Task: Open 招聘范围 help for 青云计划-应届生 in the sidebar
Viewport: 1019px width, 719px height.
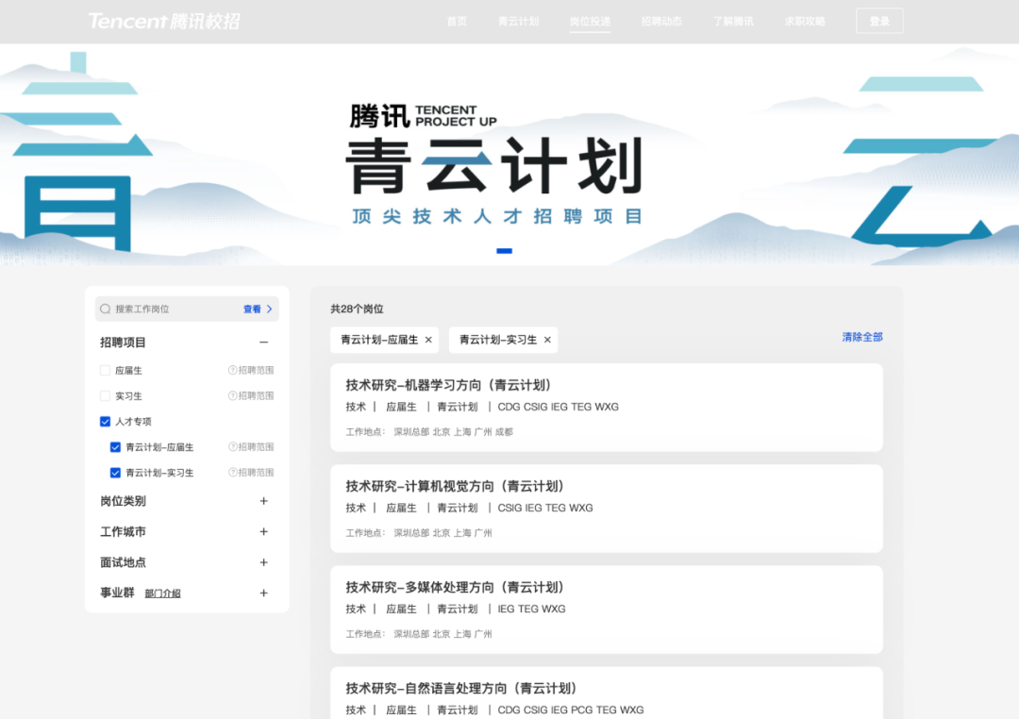Action: (232, 446)
